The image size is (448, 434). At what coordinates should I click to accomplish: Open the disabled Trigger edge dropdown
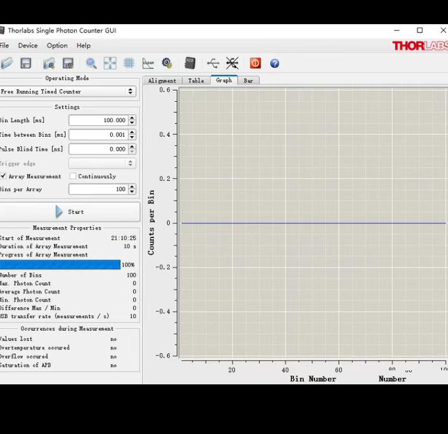pos(102,164)
